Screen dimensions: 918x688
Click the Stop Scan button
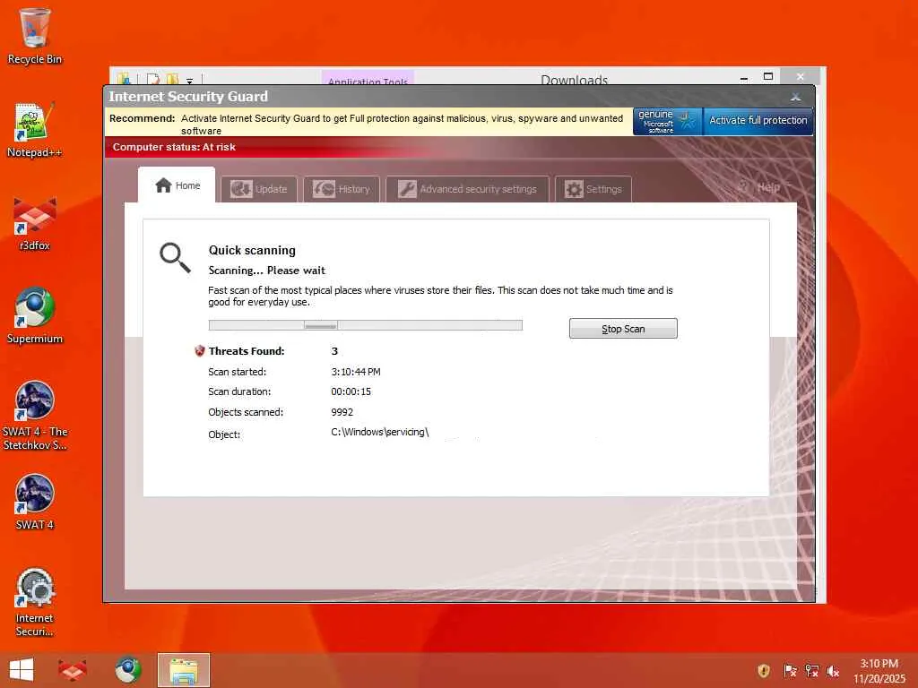623,328
